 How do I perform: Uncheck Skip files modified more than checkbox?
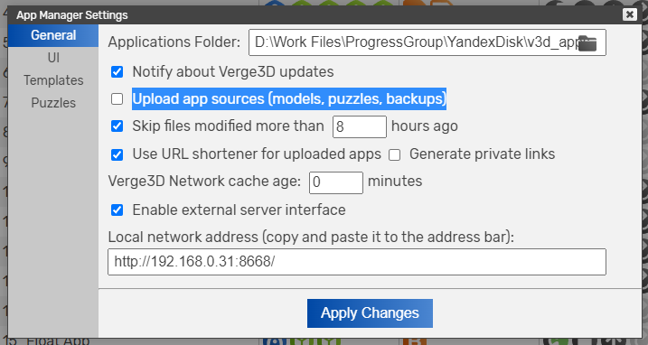point(117,126)
